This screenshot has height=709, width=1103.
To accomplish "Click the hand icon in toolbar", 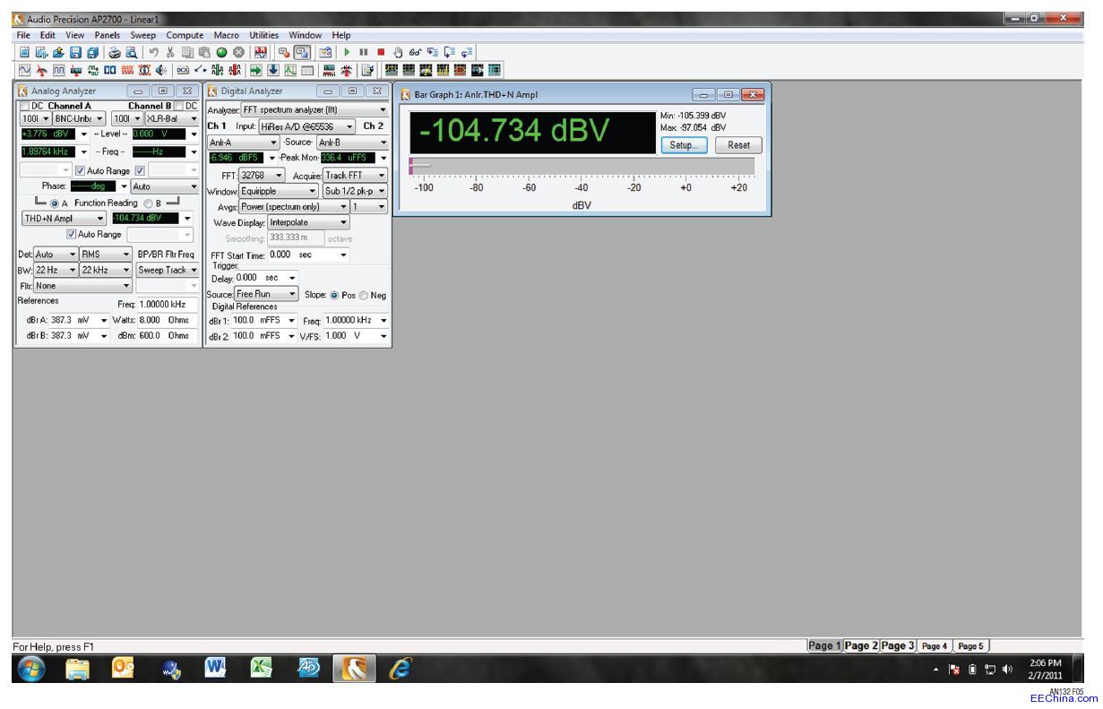I will 397,52.
